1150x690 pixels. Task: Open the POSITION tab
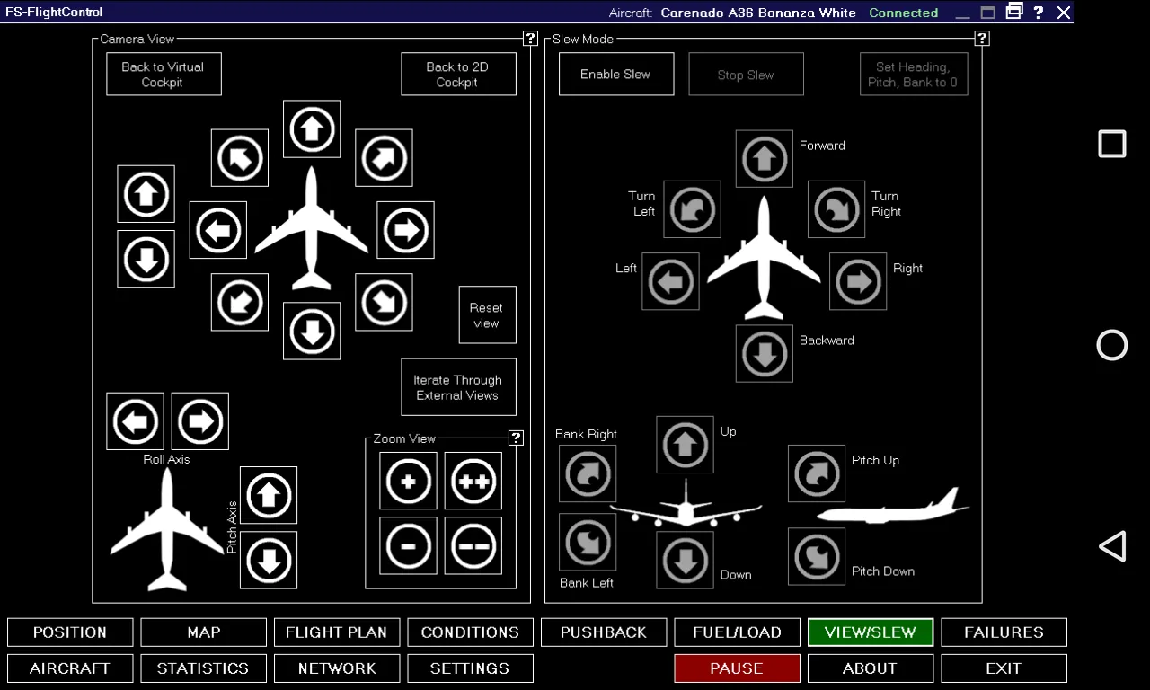70,632
